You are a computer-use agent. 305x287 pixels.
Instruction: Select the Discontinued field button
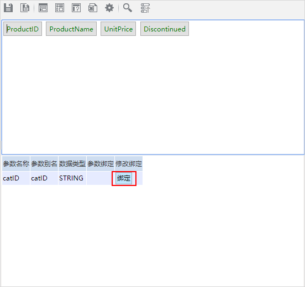pyautogui.click(x=165, y=29)
